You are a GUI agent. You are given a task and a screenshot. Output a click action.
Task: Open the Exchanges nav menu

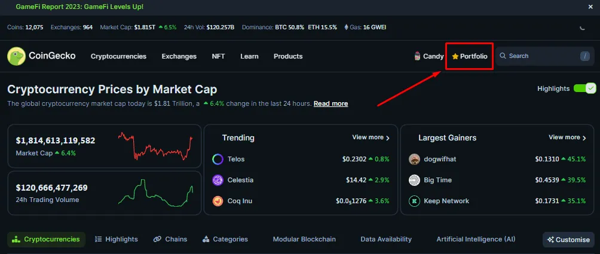179,56
